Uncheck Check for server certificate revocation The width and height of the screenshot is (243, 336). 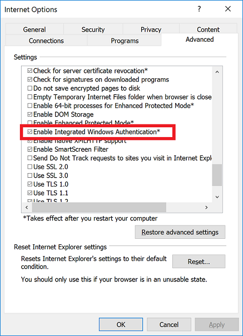pos(30,71)
